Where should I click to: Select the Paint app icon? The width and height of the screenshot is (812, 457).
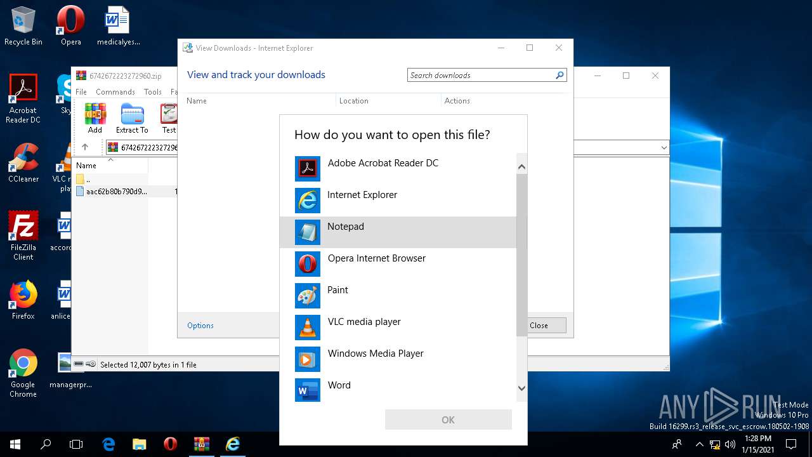(308, 295)
